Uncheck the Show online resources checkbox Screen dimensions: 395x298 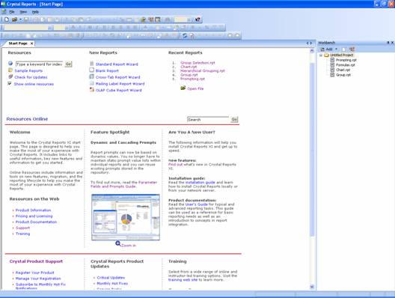10,83
